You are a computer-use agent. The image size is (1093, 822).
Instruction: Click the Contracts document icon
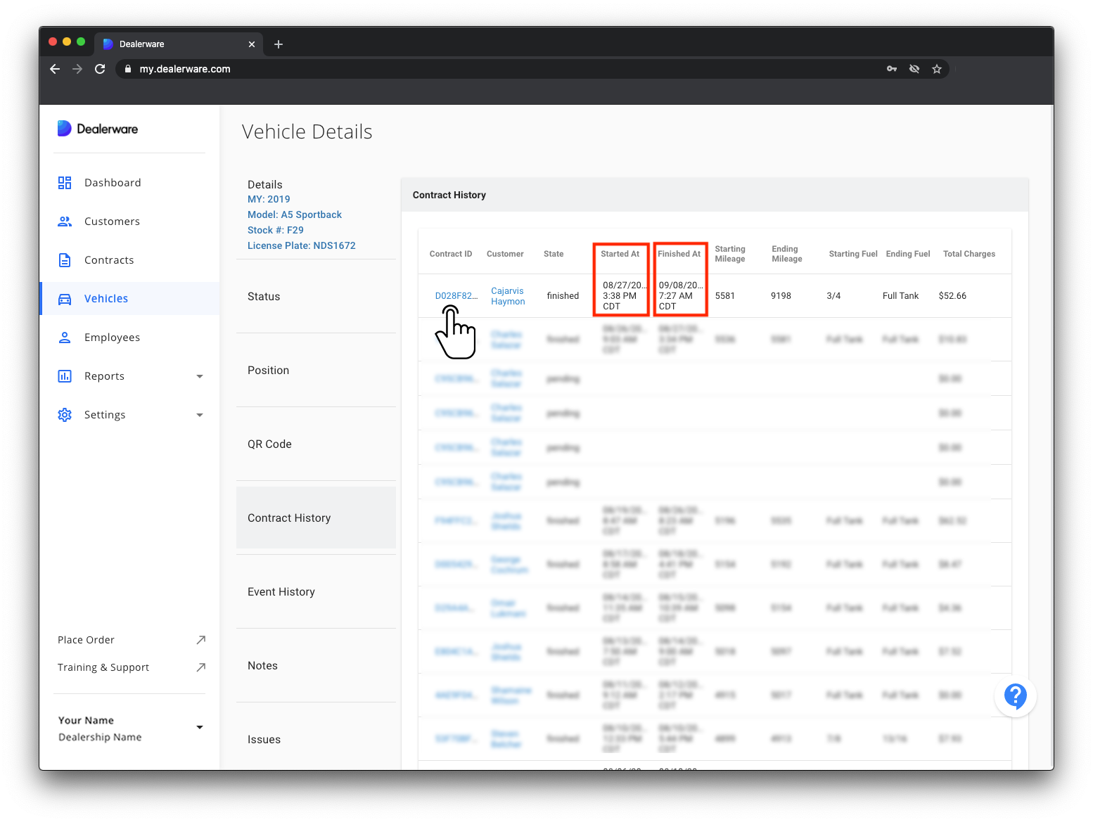pos(65,260)
